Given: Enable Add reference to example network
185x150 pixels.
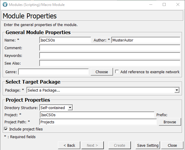Looking at the screenshot, I should pyautogui.click(x=117, y=72).
